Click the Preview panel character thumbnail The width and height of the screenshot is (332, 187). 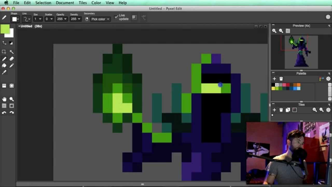[x=301, y=52]
